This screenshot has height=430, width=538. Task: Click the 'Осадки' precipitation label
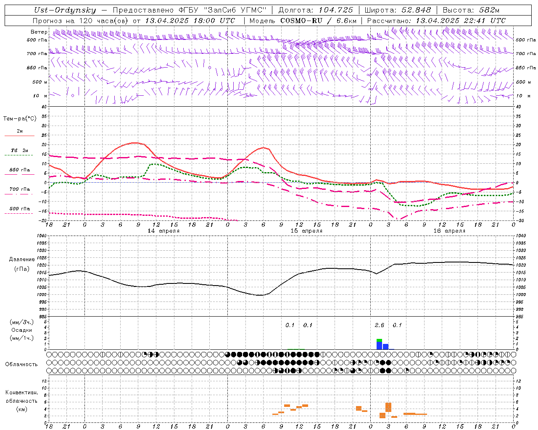[21, 330]
